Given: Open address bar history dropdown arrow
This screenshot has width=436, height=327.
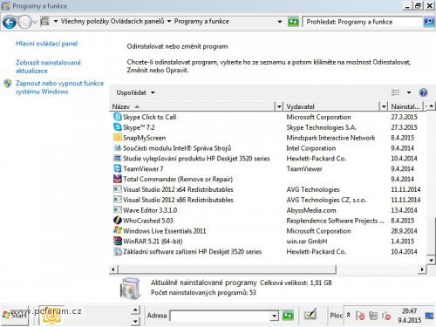Looking at the screenshot, I should 280,22.
